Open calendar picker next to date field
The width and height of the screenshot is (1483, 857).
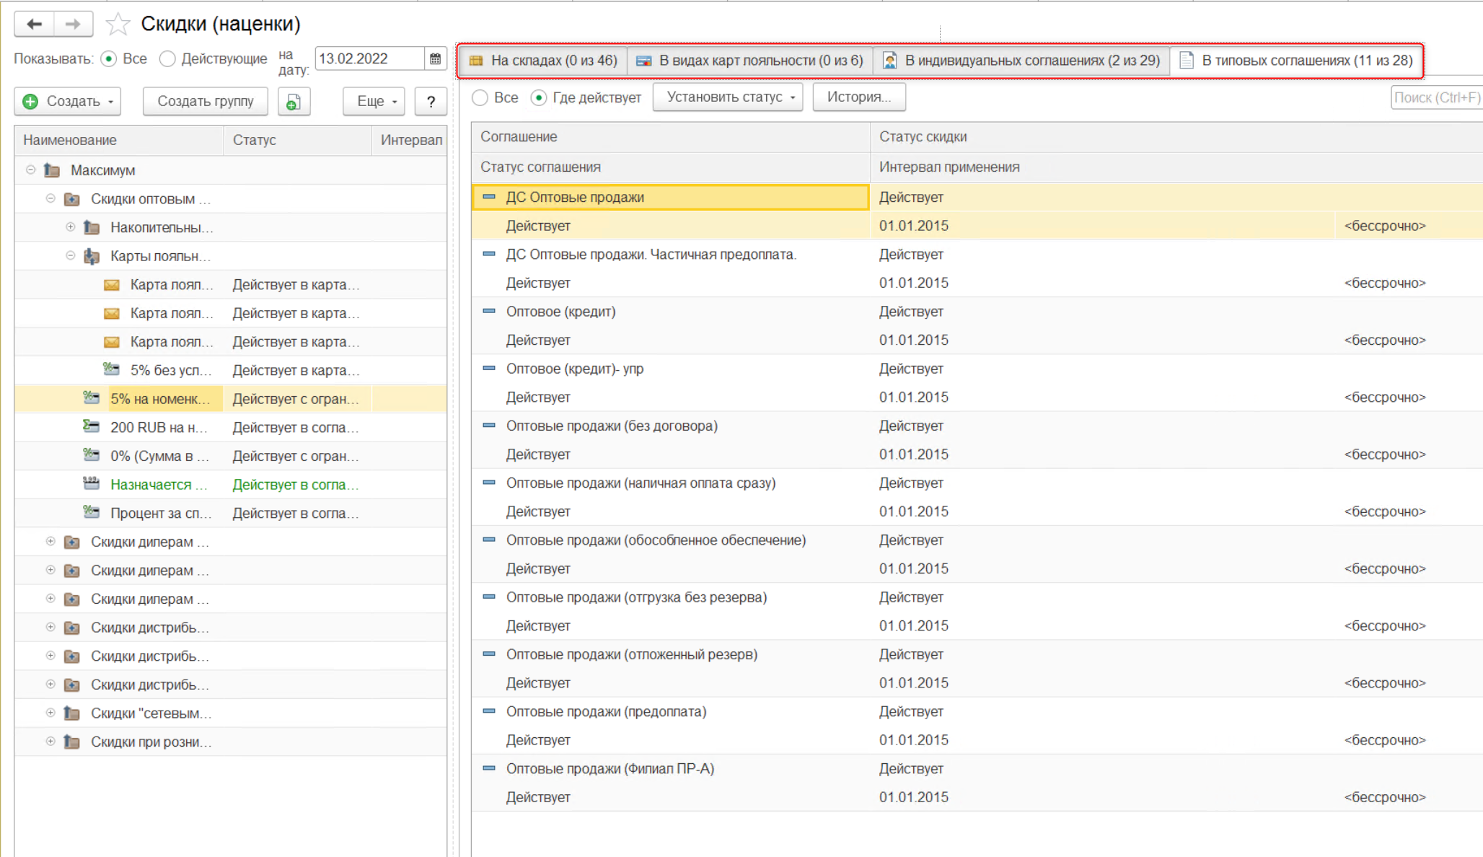click(x=435, y=59)
